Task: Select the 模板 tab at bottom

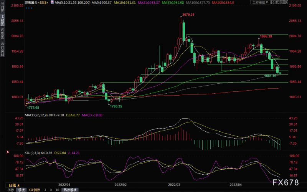Action: click(21, 190)
